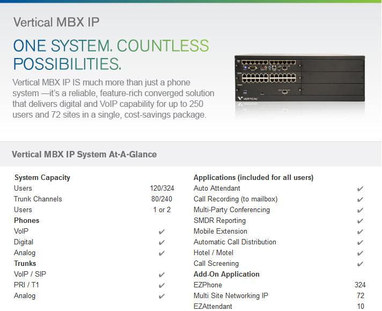Click the product description paragraph

pyautogui.click(x=113, y=98)
